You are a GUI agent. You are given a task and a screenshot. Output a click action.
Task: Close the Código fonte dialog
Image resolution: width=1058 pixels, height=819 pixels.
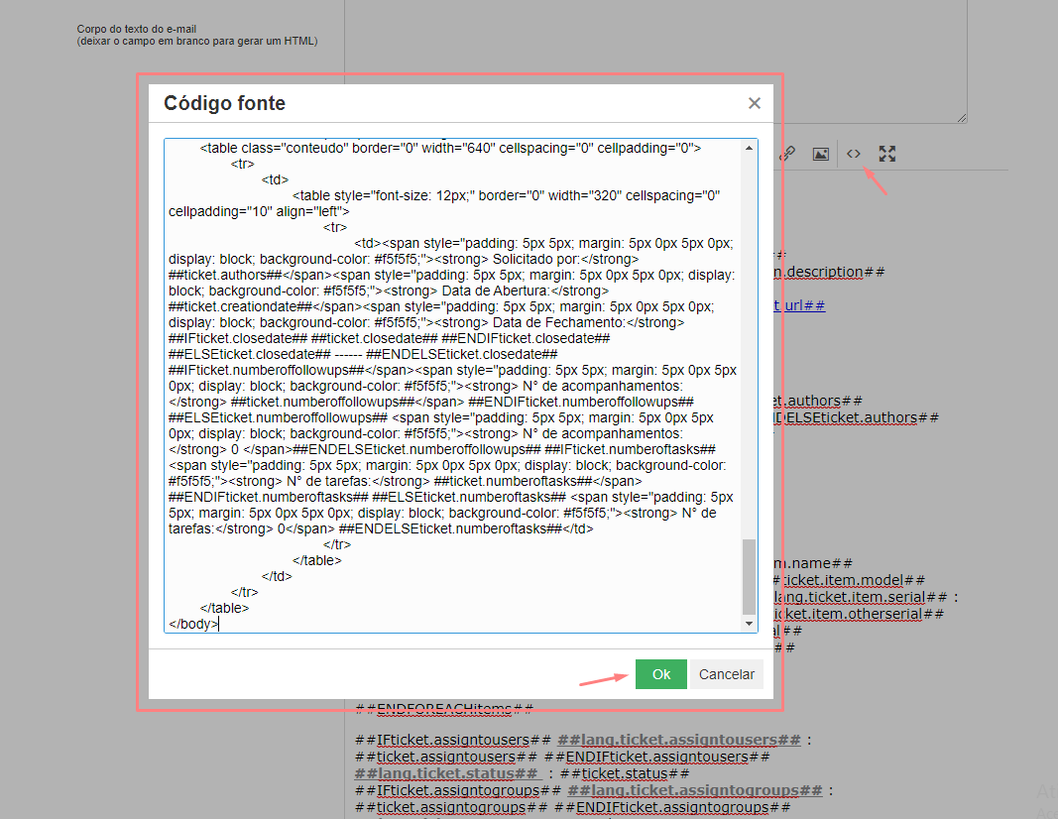pos(754,103)
